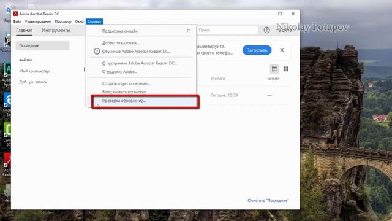Close the open Справка menu
The image size is (392, 221).
pyautogui.click(x=94, y=21)
